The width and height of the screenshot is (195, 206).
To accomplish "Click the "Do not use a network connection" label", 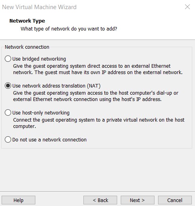I will click(49, 140).
